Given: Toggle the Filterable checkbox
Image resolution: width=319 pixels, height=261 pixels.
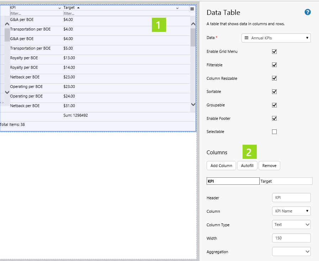Looking at the screenshot, I should (x=274, y=65).
